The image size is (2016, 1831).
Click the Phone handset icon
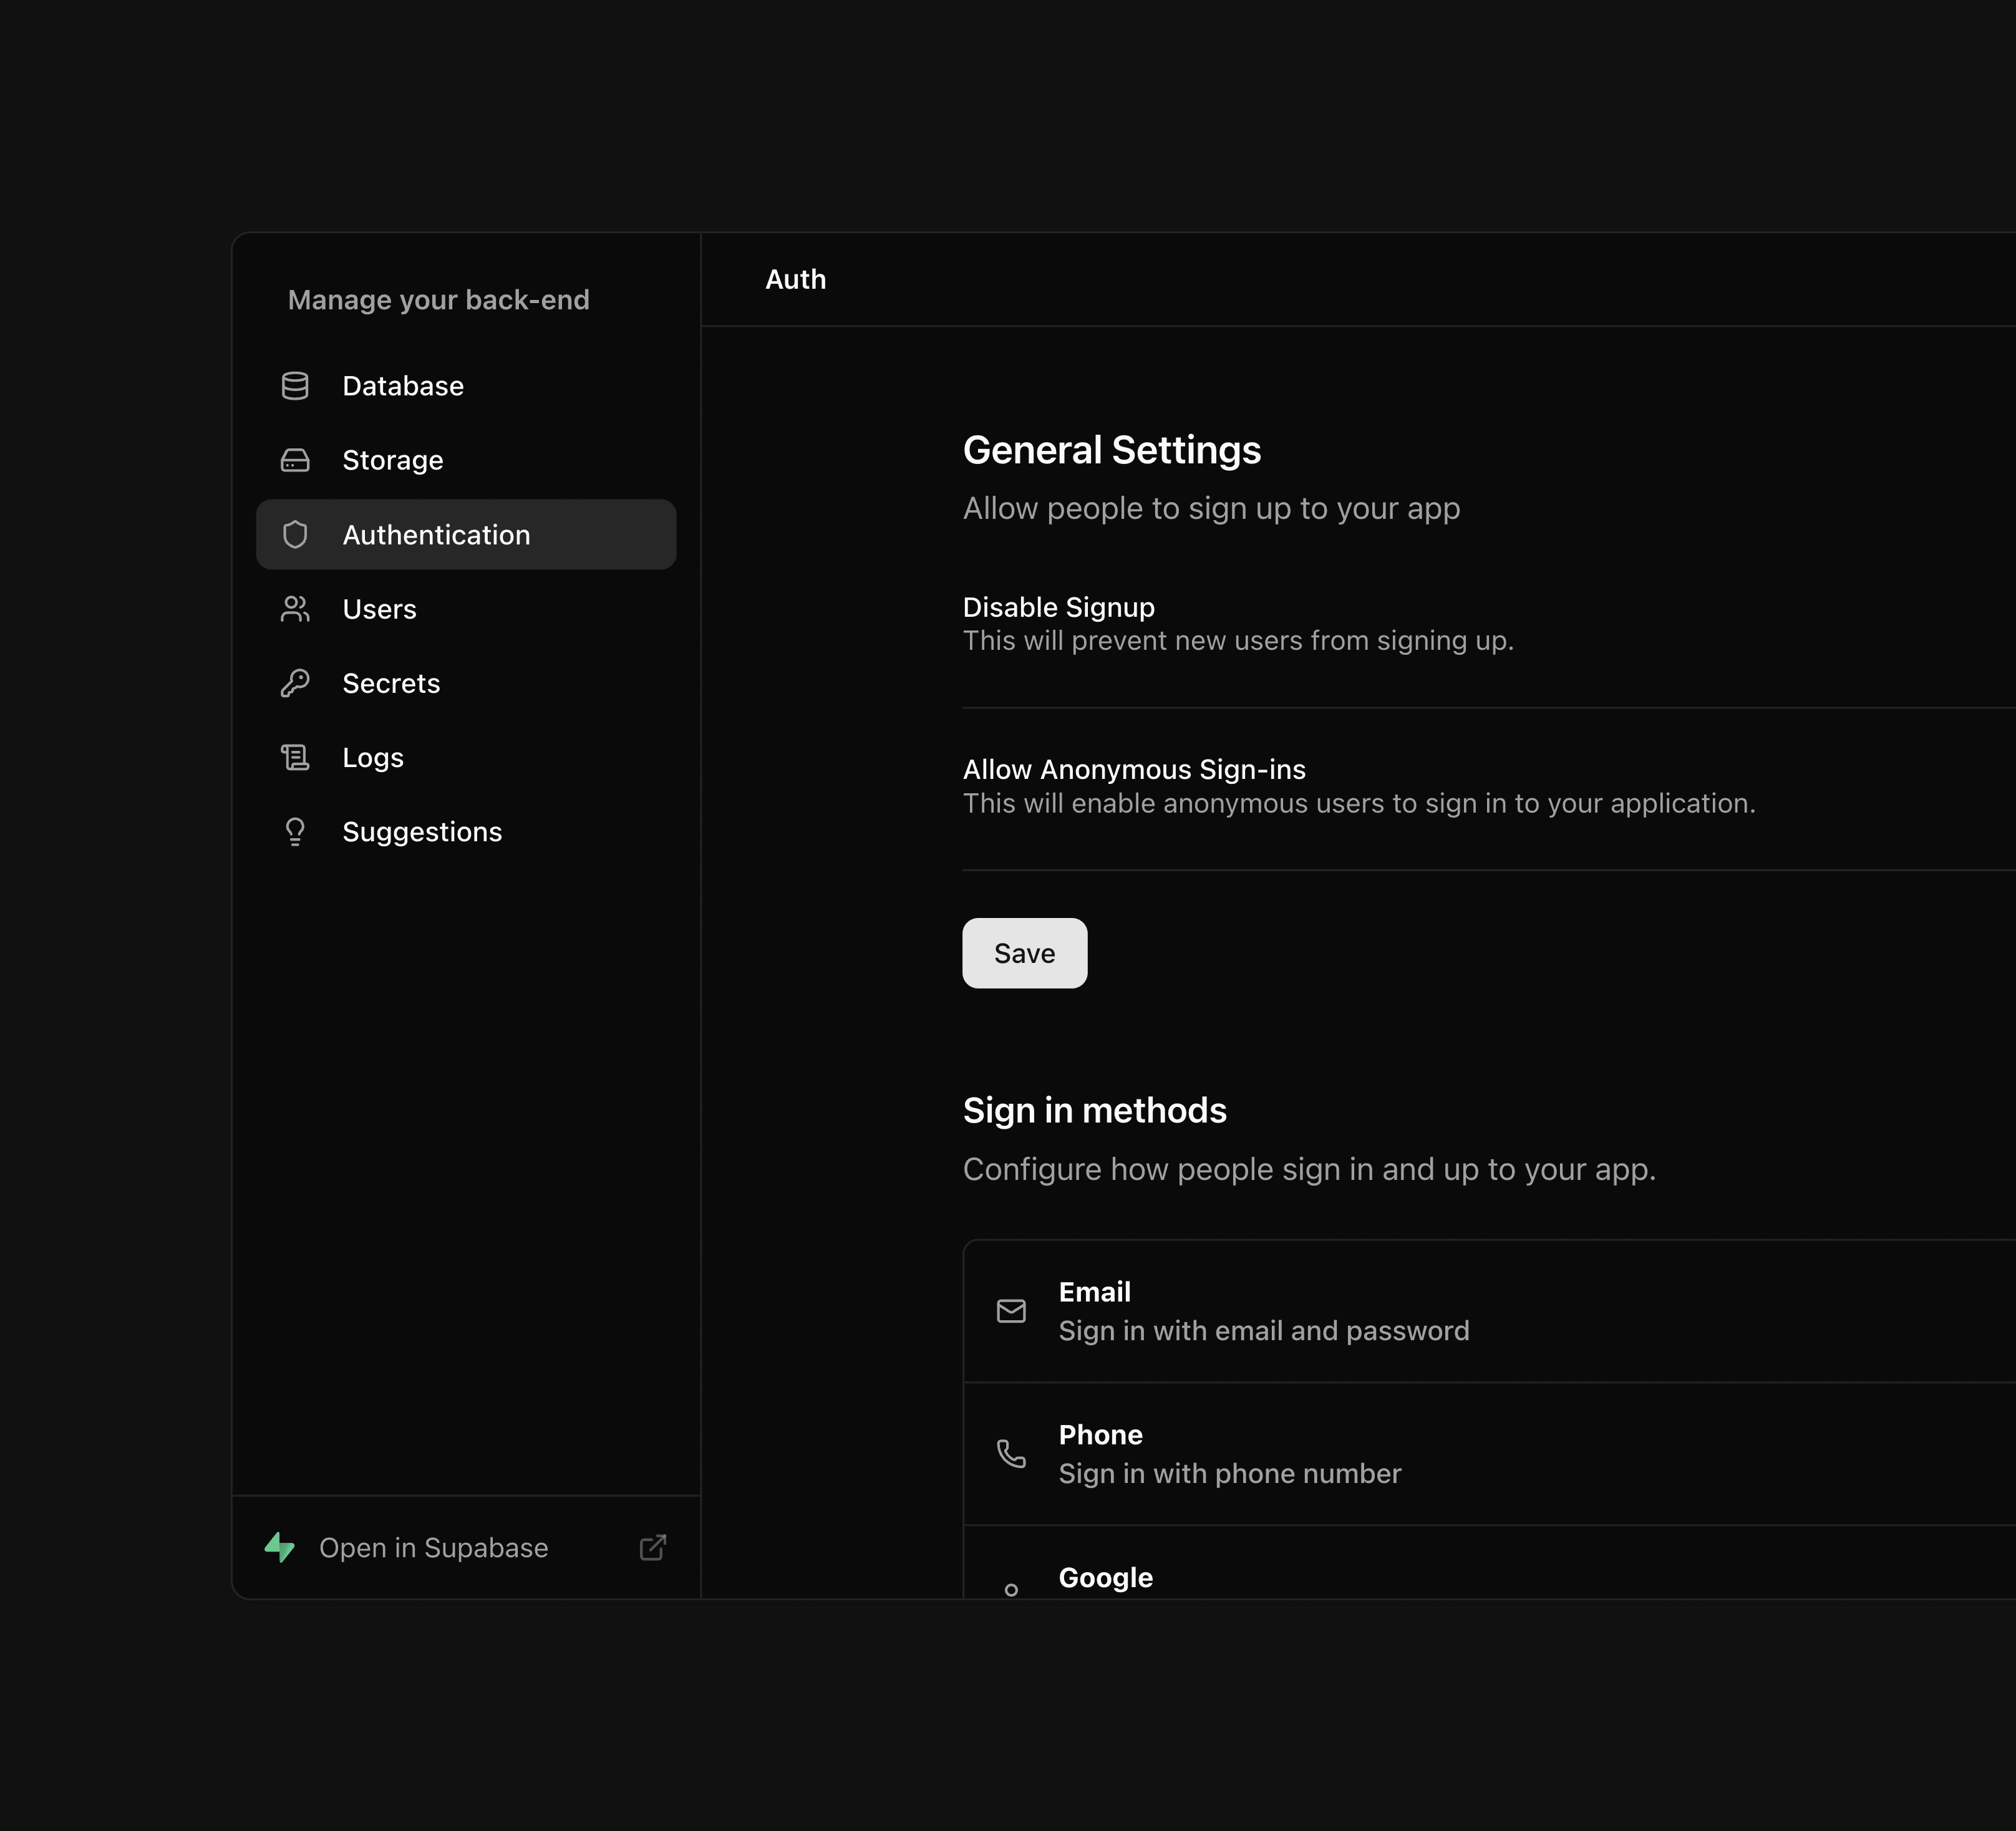(x=1011, y=1454)
